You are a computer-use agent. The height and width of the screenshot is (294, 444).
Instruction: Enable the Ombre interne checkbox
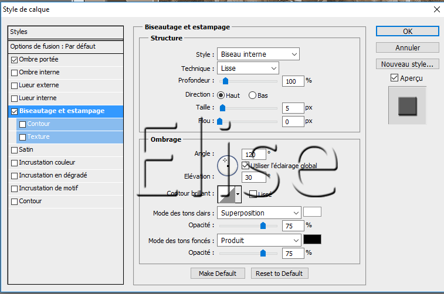[x=15, y=73]
